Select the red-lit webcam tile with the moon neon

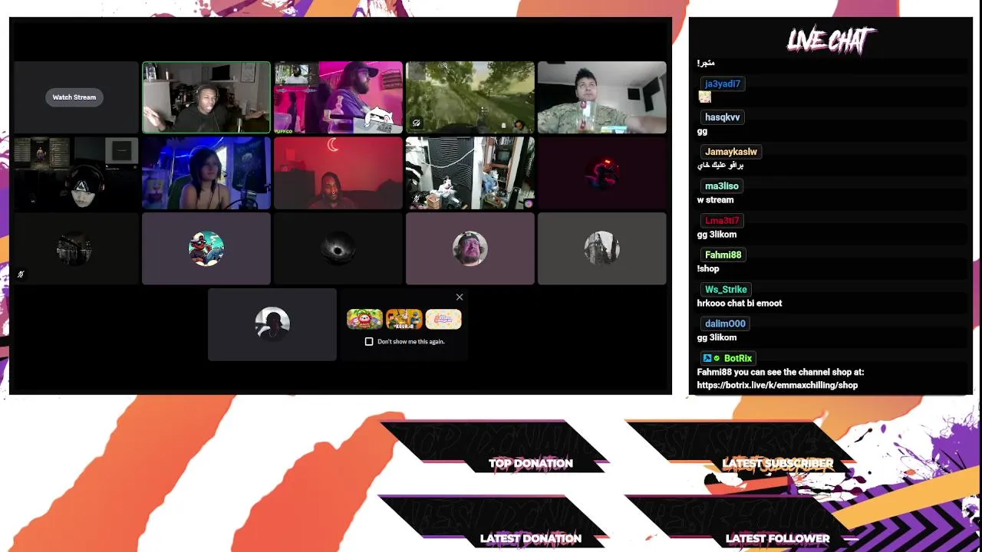tap(338, 173)
